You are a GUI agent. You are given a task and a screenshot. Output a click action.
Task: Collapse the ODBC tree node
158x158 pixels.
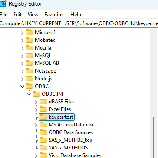(23, 86)
